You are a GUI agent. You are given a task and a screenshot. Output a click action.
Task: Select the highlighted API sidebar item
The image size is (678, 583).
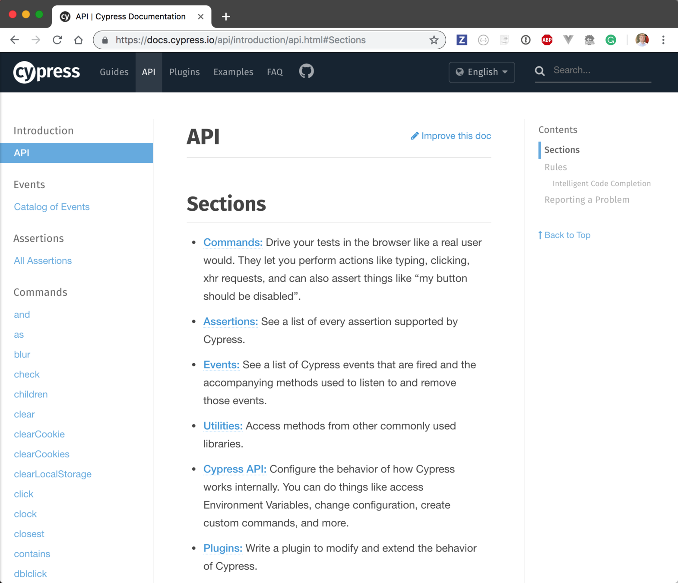[x=76, y=153]
